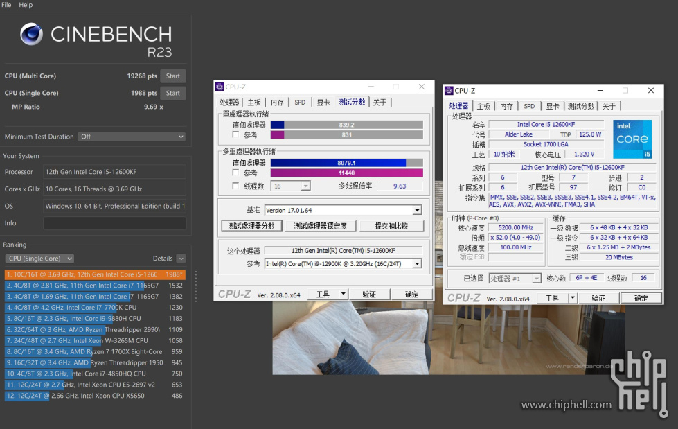
Task: Select the Intel Xeon X5650 ranking row
Action: point(95,396)
